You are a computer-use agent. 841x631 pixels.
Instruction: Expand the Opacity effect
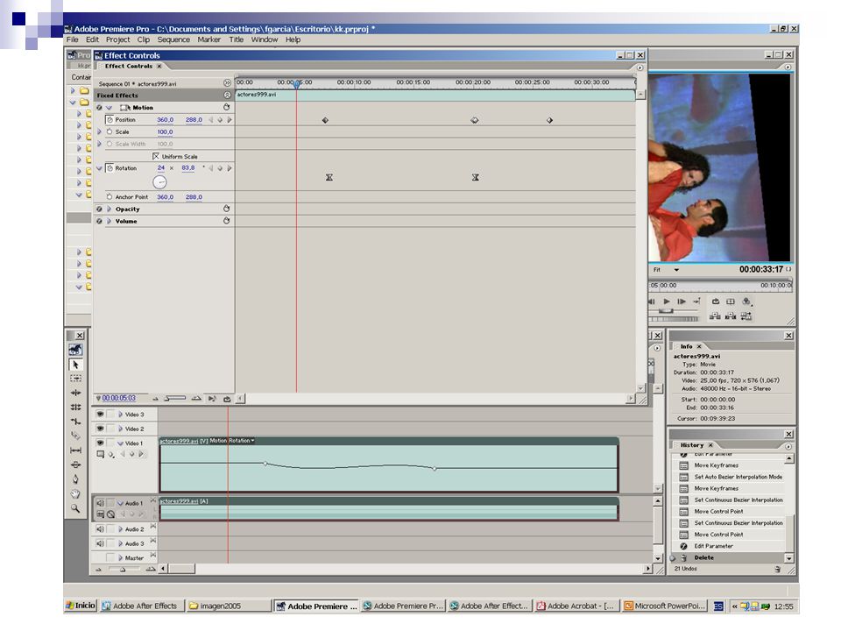tap(109, 209)
